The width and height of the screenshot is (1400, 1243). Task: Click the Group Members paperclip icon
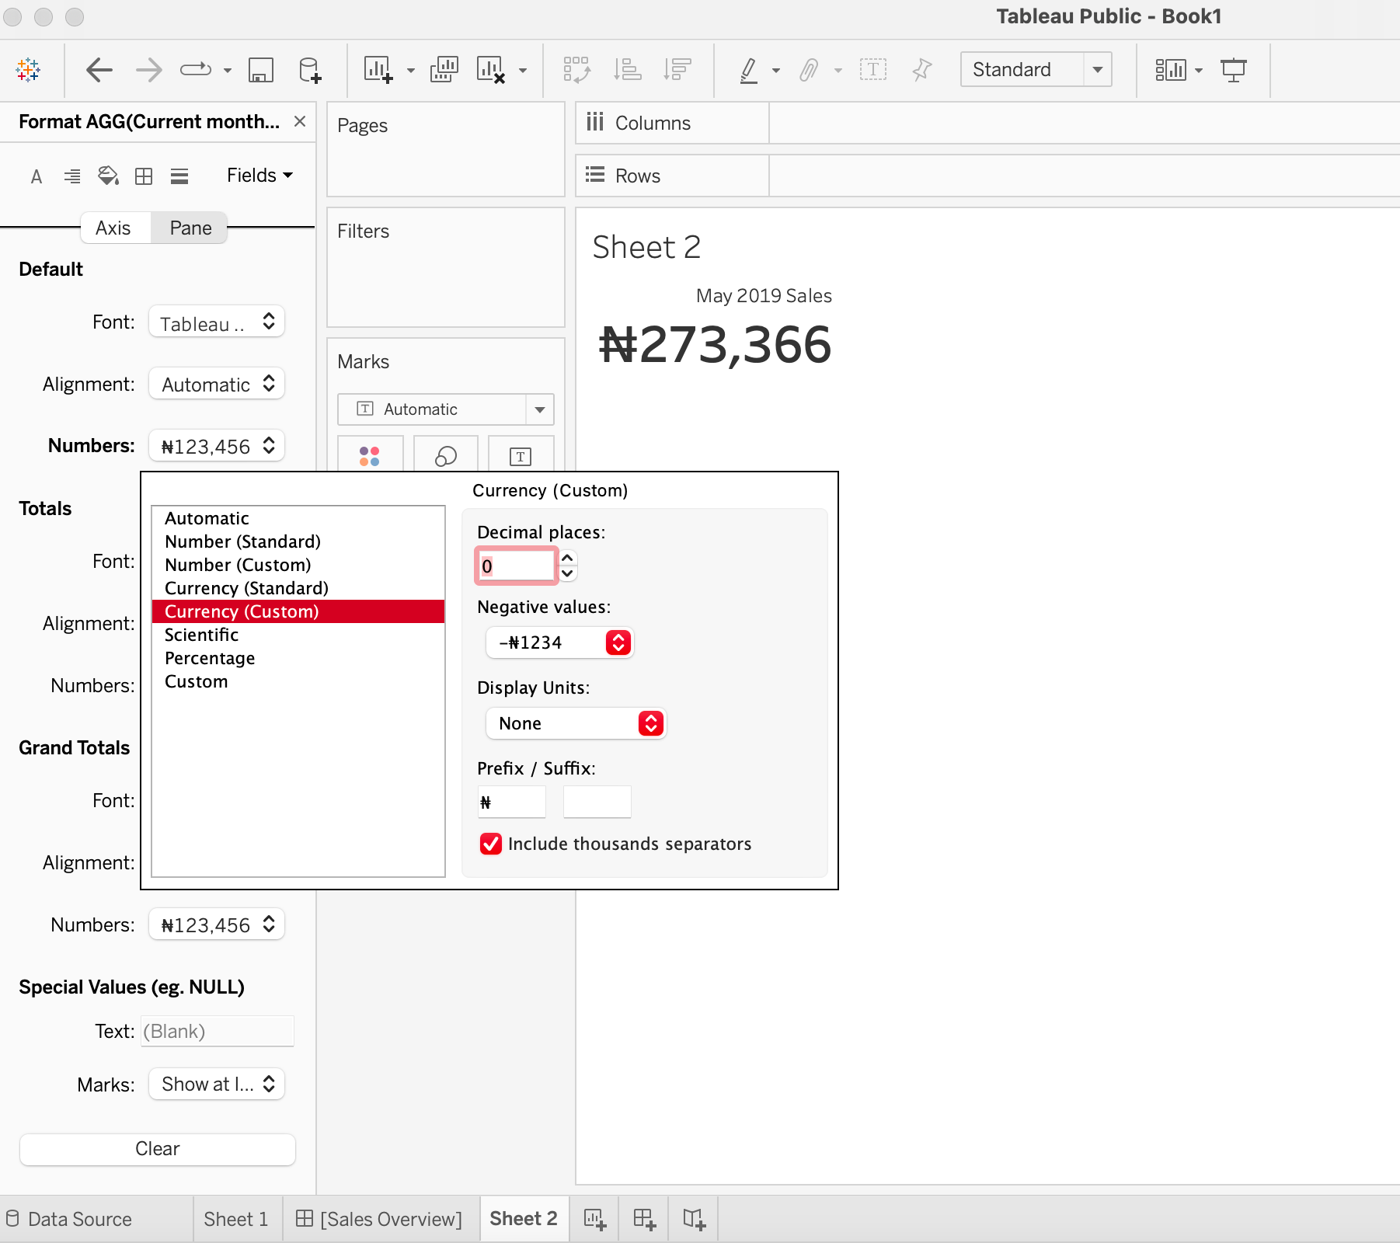tap(809, 70)
